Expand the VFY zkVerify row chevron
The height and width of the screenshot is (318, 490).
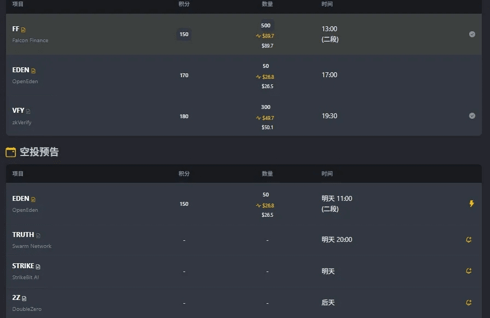click(x=472, y=115)
